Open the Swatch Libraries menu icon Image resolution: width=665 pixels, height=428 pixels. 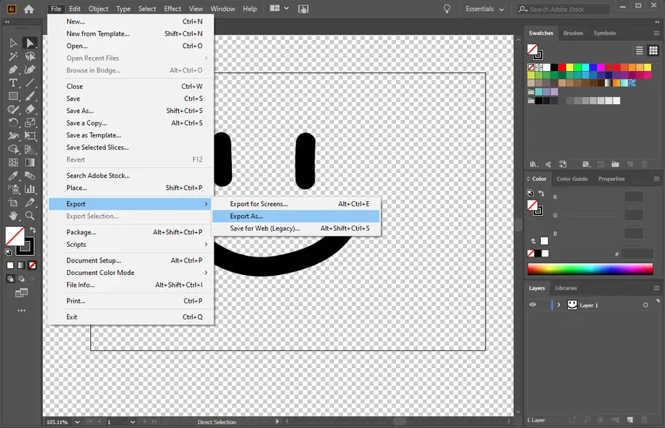point(533,164)
